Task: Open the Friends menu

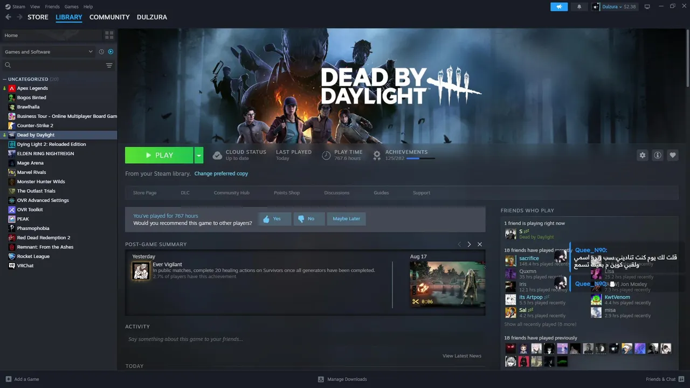Action: (x=52, y=6)
